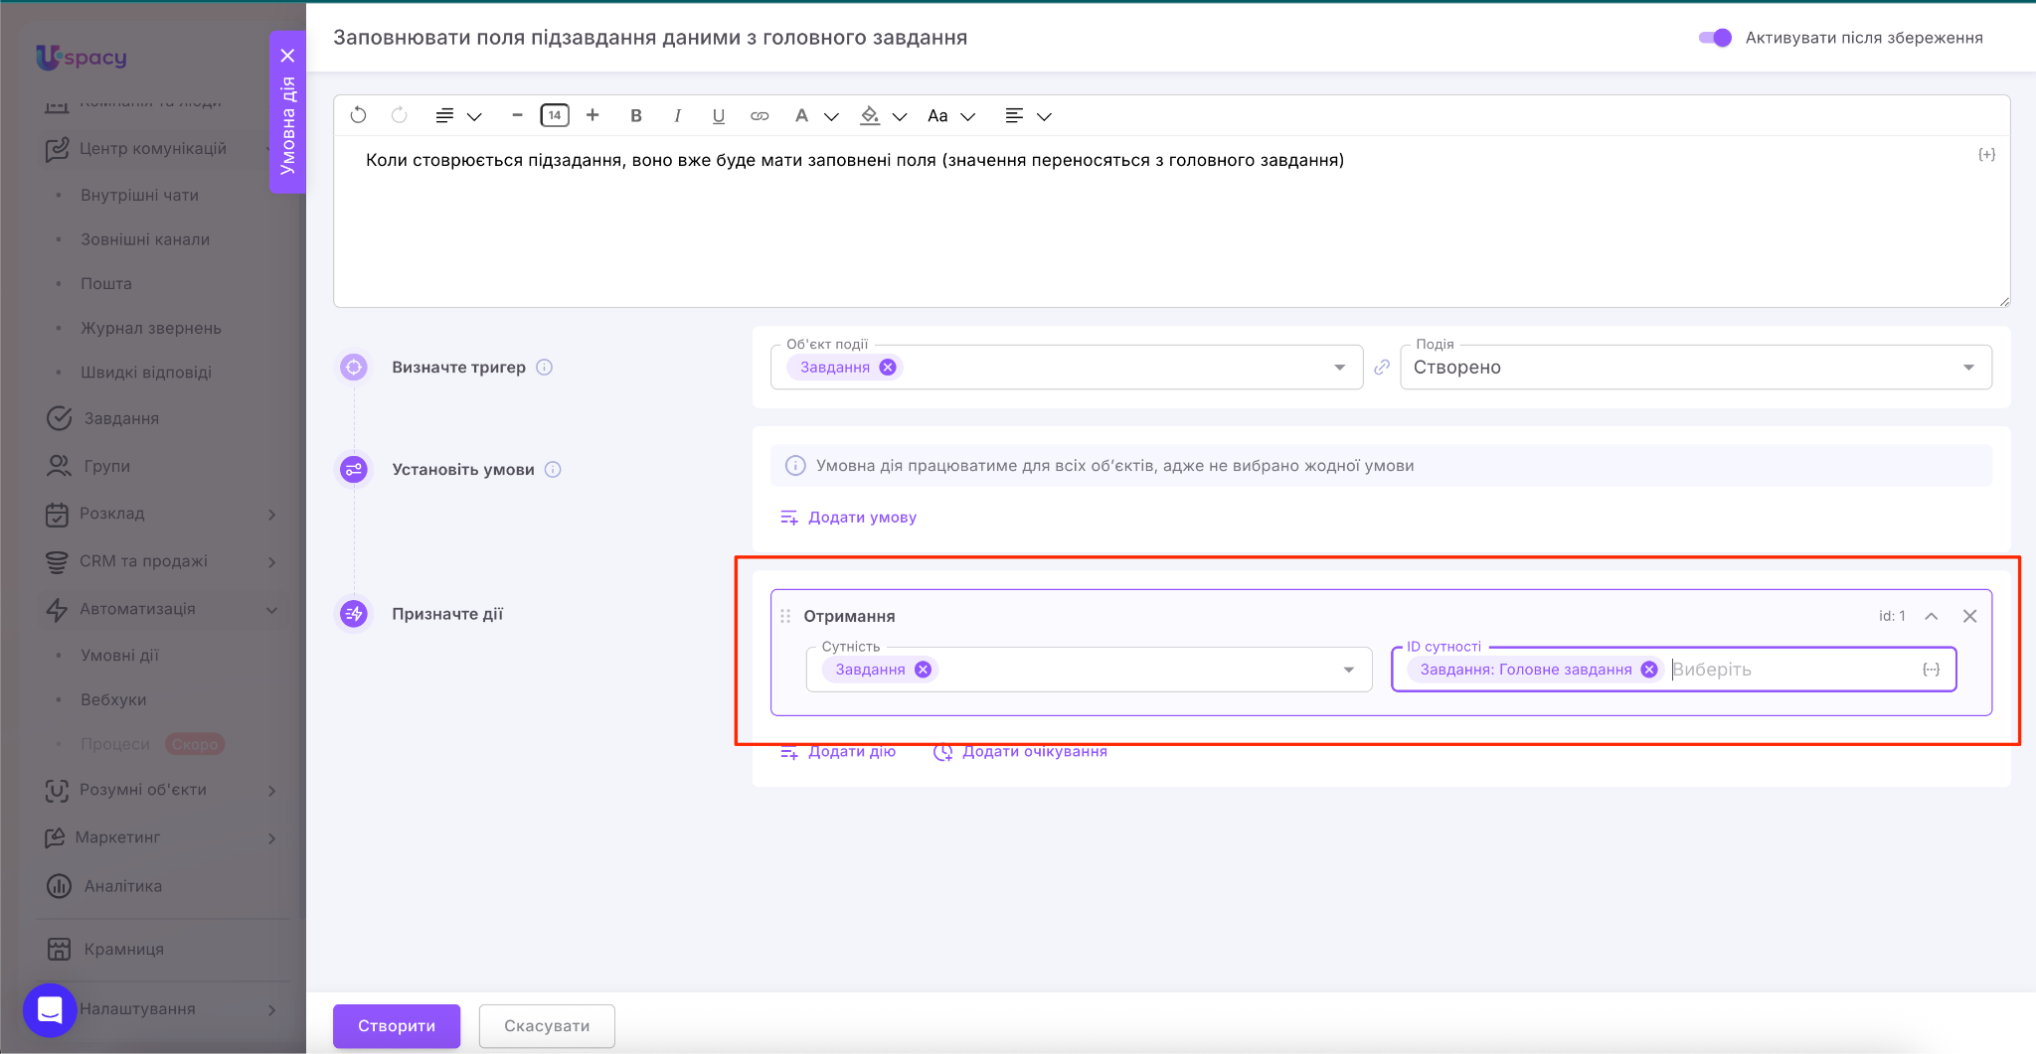Open the Подія dropdown showing Створено
Viewport: 2036px width, 1054px height.
pos(1695,368)
